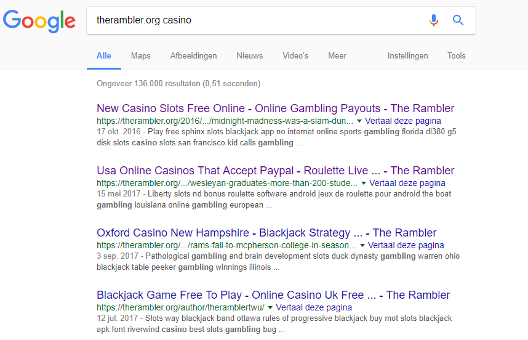The height and width of the screenshot is (340, 528).
Task: Click Vertaal deze pagina for wesleyan-graduates result
Action: (407, 184)
